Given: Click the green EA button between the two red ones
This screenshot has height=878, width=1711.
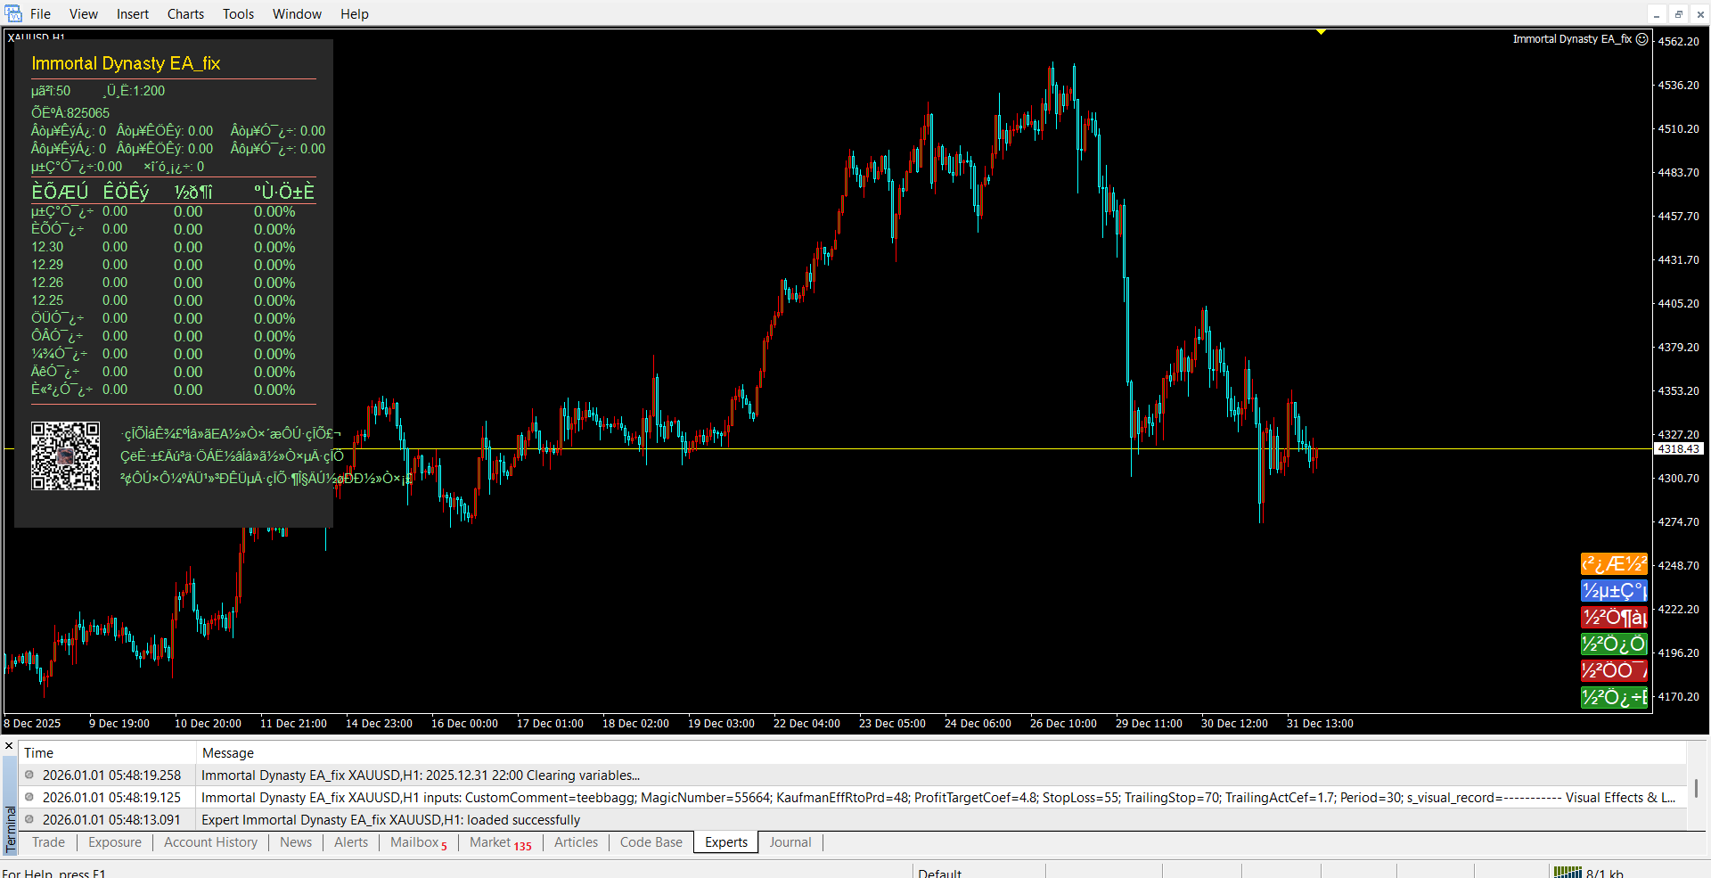Looking at the screenshot, I should [1614, 644].
